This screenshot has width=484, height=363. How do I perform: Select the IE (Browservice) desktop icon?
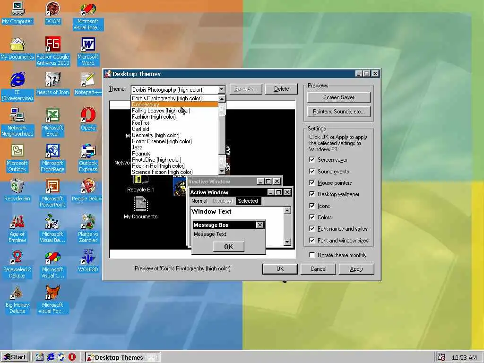click(x=17, y=87)
